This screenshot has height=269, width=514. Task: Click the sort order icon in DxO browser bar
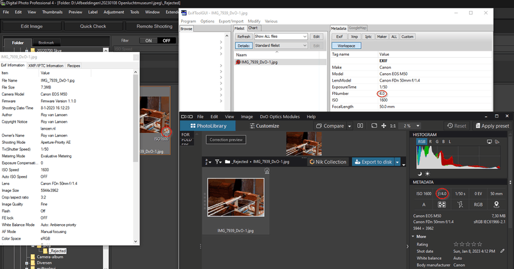tap(208, 162)
